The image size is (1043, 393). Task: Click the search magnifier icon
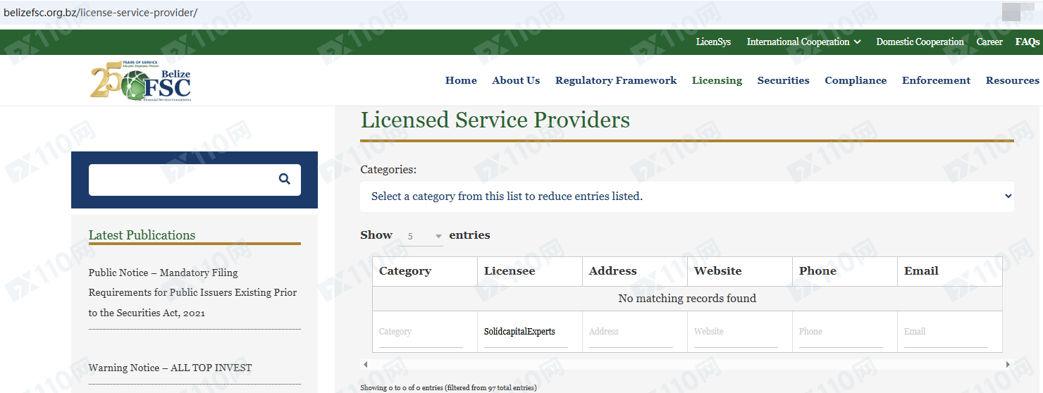coord(284,179)
